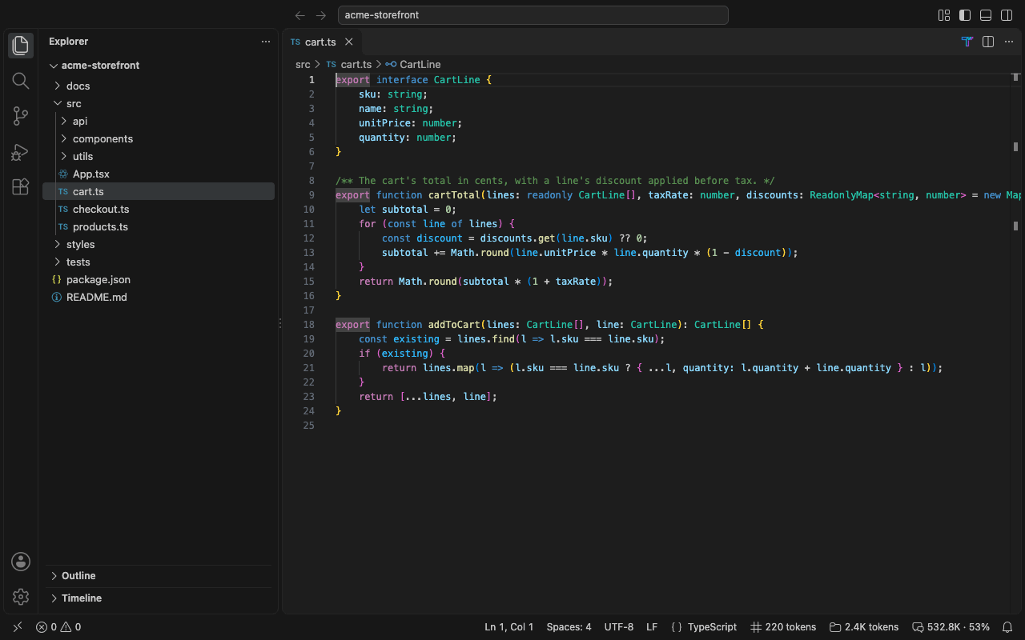Image resolution: width=1025 pixels, height=640 pixels.
Task: Expand the components folder
Action: pyautogui.click(x=159, y=139)
